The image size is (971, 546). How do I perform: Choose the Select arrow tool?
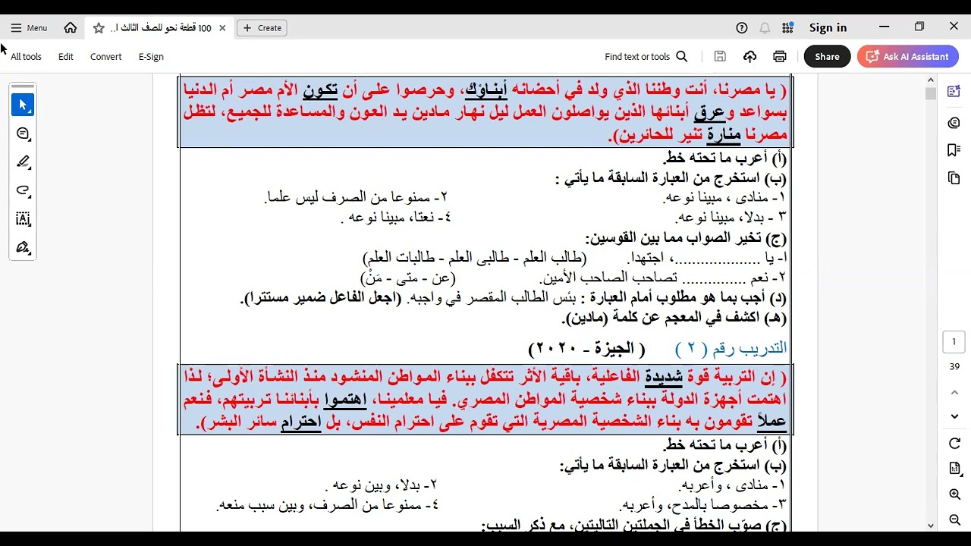coord(23,105)
